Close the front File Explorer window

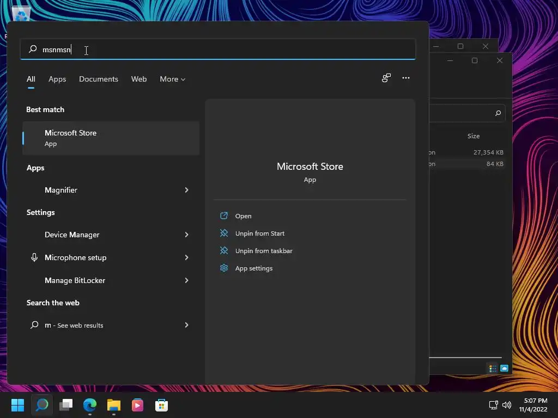pos(500,61)
